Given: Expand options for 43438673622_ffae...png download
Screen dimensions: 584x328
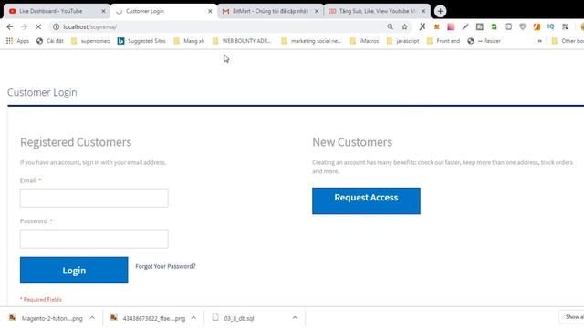Looking at the screenshot, I should 193,318.
